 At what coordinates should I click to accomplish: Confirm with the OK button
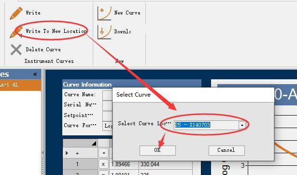click(157, 150)
